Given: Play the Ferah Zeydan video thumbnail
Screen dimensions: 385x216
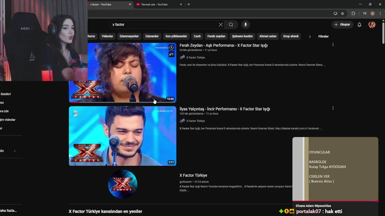Looking at the screenshot, I should (122, 72).
